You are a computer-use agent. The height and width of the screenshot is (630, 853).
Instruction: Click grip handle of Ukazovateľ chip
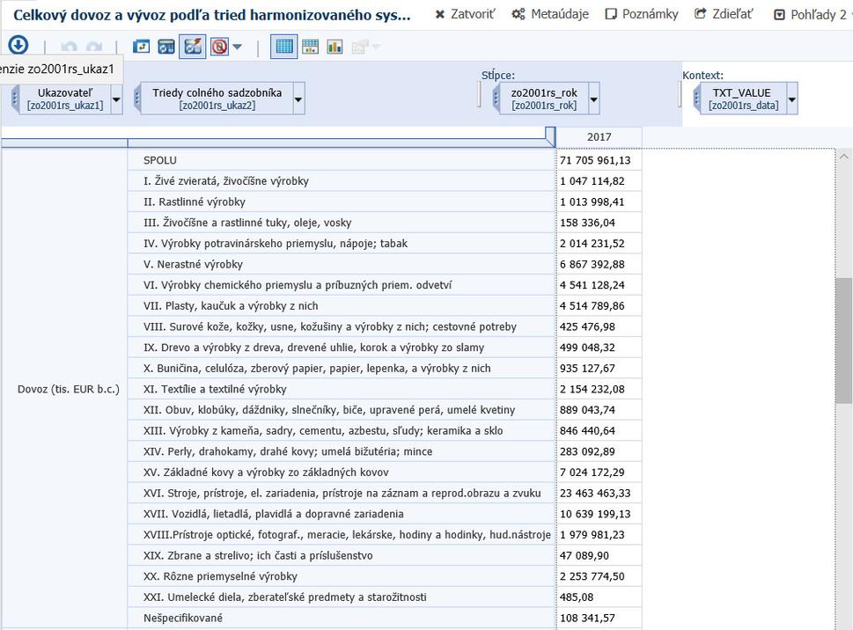click(15, 99)
